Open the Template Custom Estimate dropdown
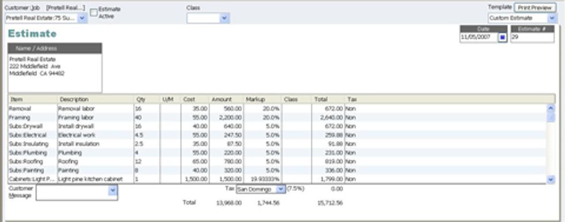The height and width of the screenshot is (222, 565). (552, 18)
